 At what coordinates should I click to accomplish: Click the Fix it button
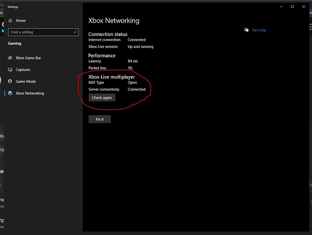click(x=100, y=119)
